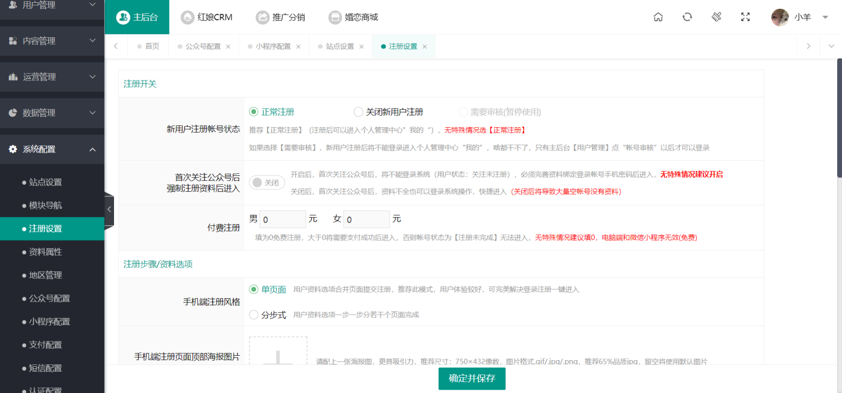Toggle fullscreen mode icon
The width and height of the screenshot is (842, 393).
[745, 17]
